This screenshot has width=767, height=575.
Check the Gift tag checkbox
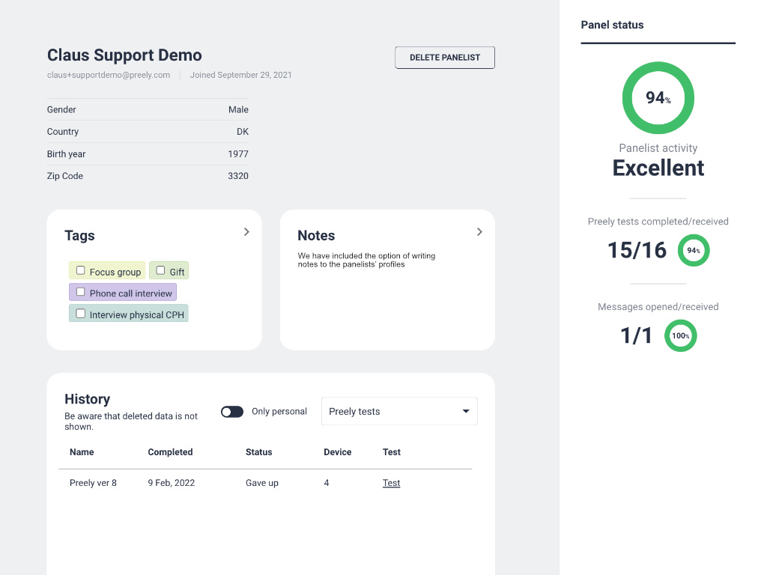tap(160, 271)
